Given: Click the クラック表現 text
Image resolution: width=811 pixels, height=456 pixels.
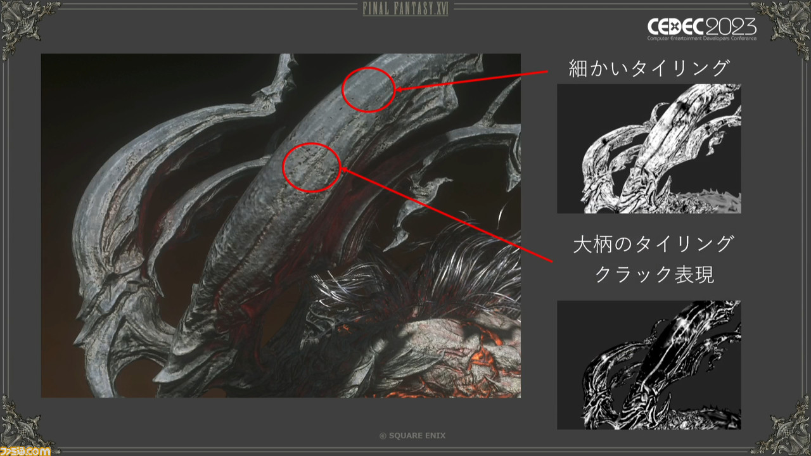Looking at the screenshot, I should click(x=654, y=275).
